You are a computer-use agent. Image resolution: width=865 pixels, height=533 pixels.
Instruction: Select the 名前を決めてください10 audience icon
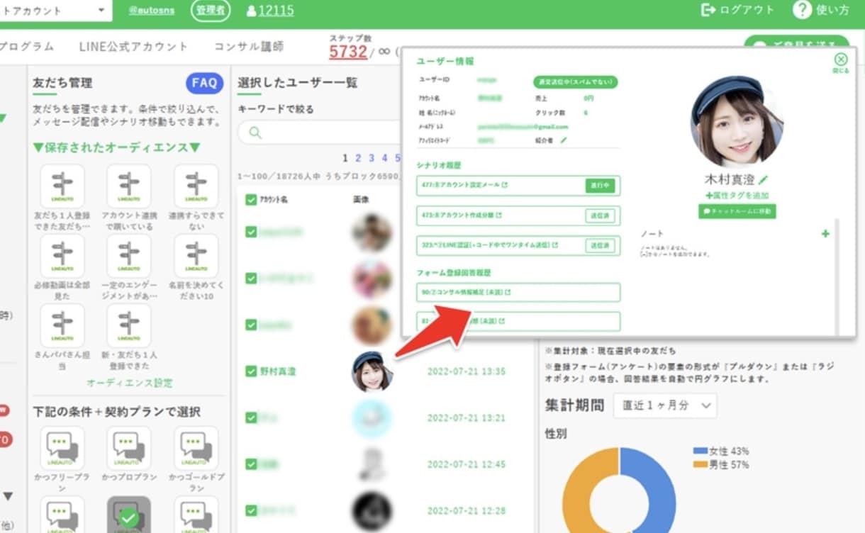tap(196, 257)
